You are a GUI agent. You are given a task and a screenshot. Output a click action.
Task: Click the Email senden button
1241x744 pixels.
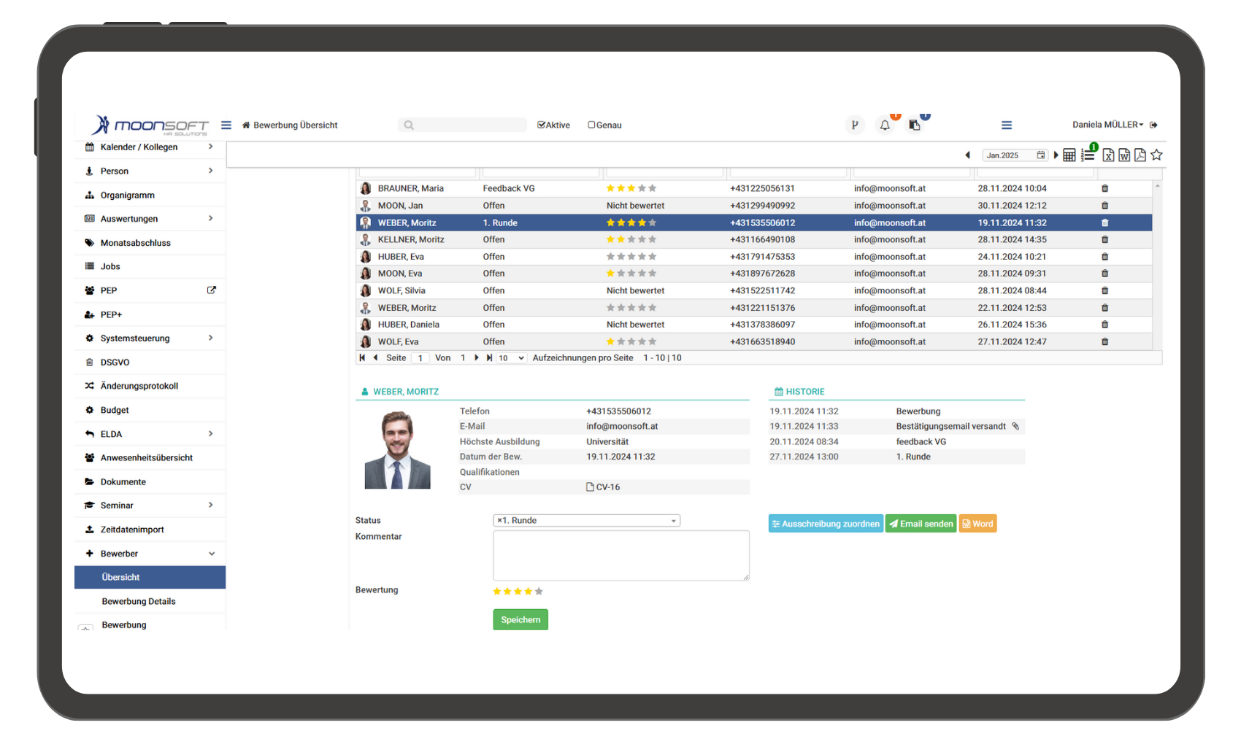coord(921,524)
